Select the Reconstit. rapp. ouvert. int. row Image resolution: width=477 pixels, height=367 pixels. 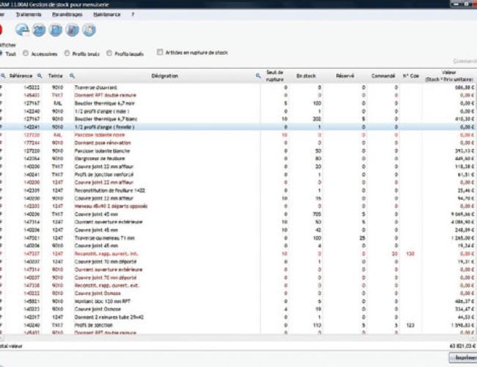coord(237,254)
